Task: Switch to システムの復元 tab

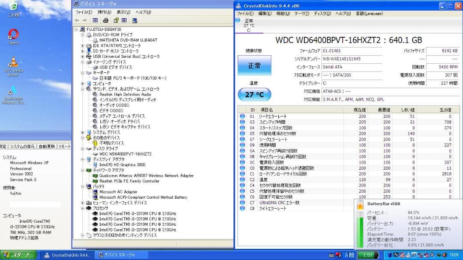Action: coord(22,146)
